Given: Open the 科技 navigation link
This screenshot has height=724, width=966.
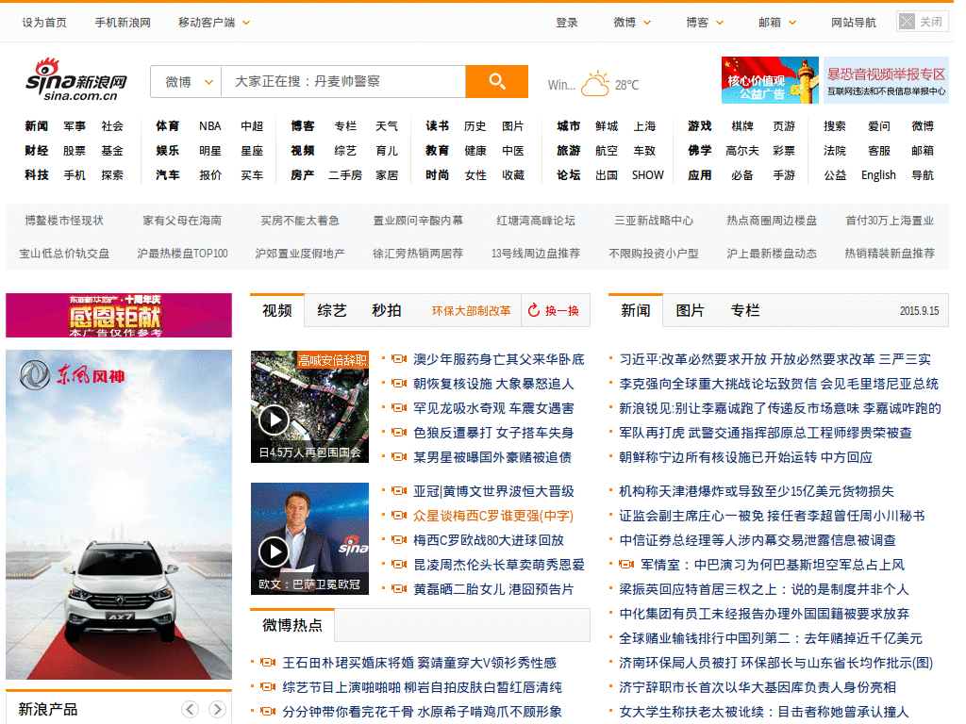Looking at the screenshot, I should point(37,175).
